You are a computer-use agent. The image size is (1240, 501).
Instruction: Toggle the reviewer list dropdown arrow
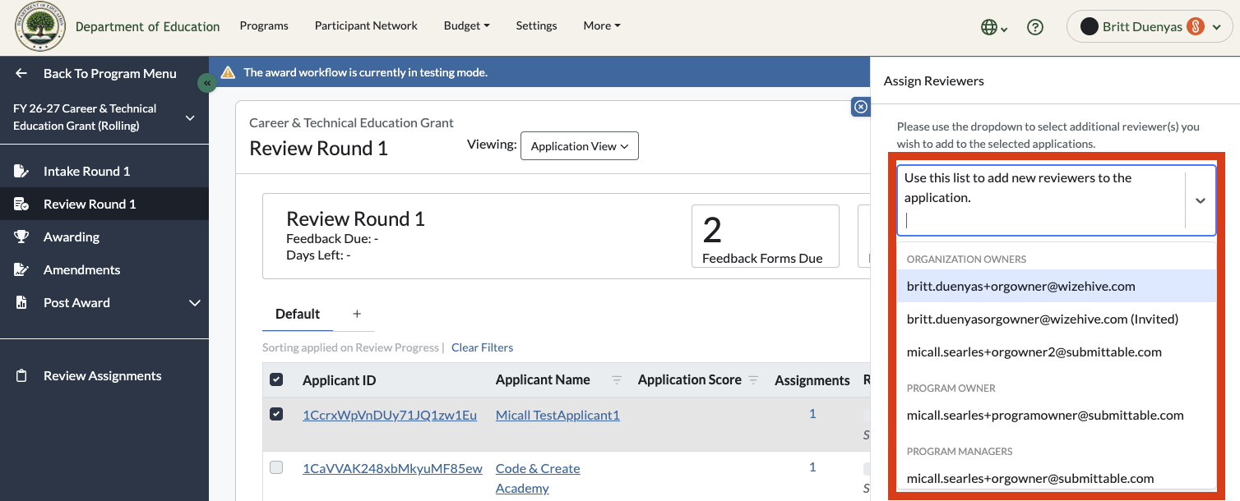(x=1201, y=200)
